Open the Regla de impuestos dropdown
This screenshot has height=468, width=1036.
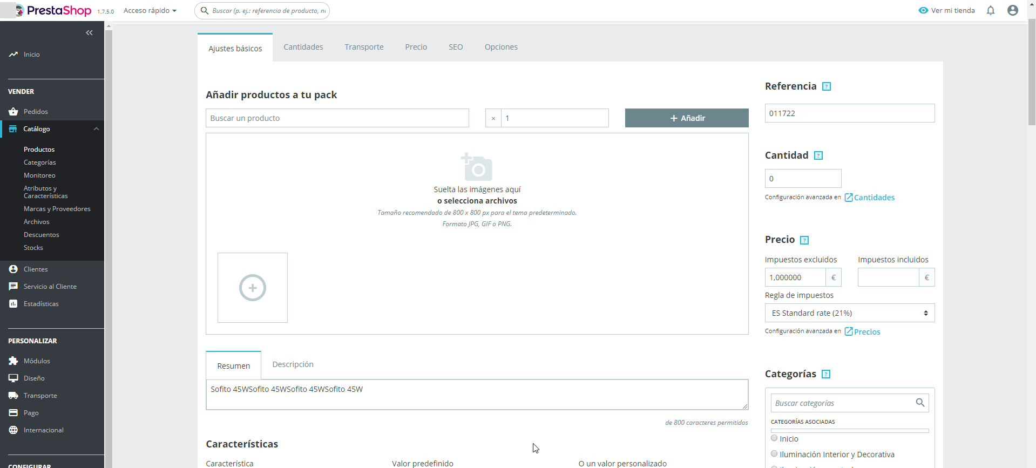click(x=850, y=313)
